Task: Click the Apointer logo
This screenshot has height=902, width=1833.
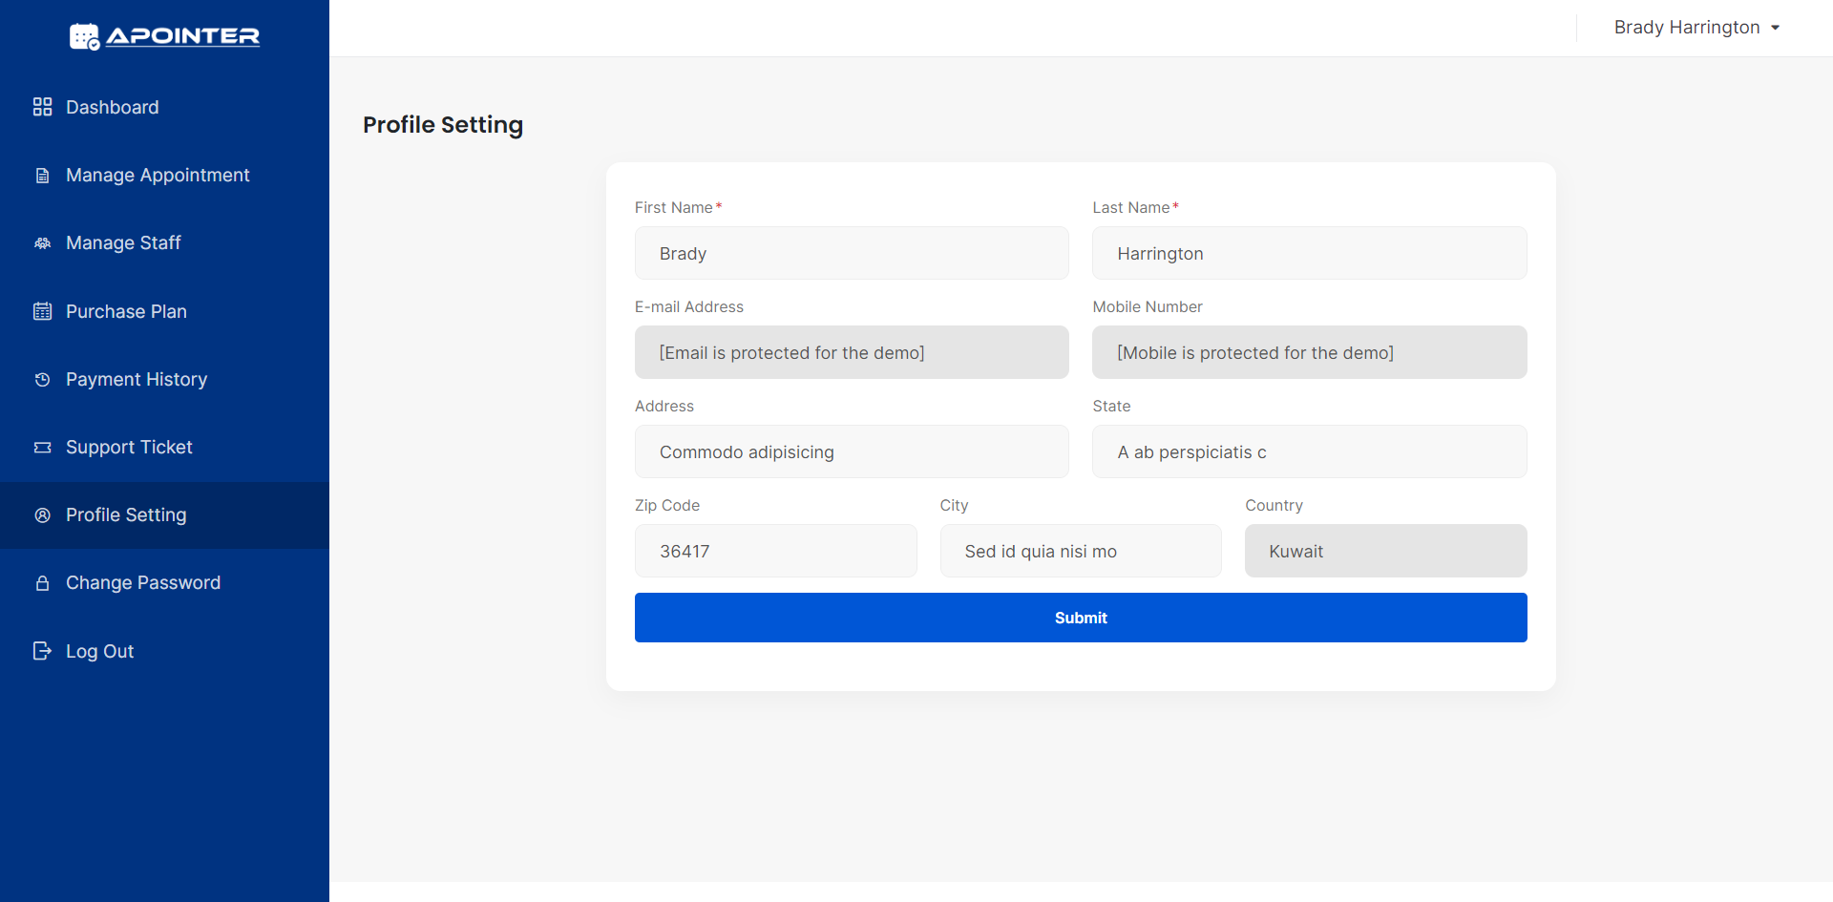Action: 164,36
